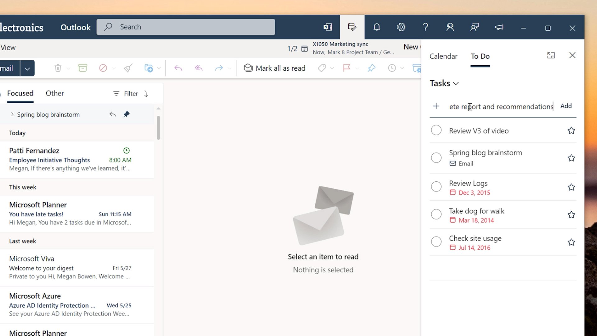This screenshot has width=597, height=336.
Task: Open the OneNote feed icon in header
Action: 328,27
